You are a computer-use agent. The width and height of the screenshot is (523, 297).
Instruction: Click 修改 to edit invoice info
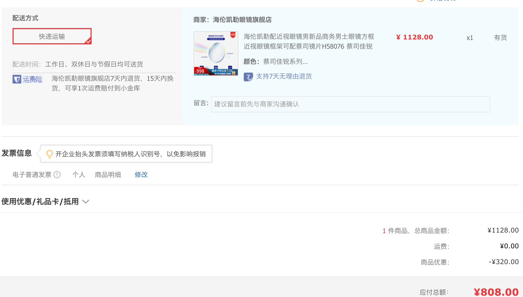[141, 175]
